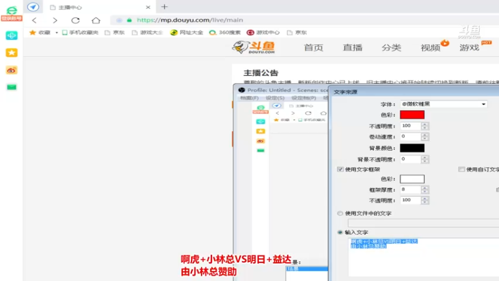Viewport: 499px width, 281px height.
Task: Go to Douyu 首页
Action: pyautogui.click(x=314, y=48)
